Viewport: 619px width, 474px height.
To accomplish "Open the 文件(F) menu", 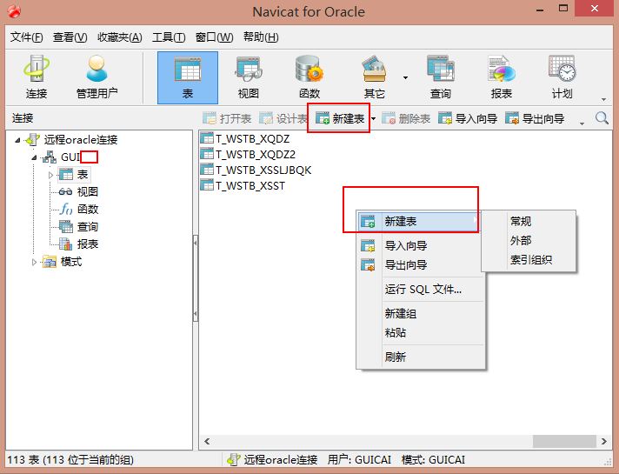I will [26, 37].
